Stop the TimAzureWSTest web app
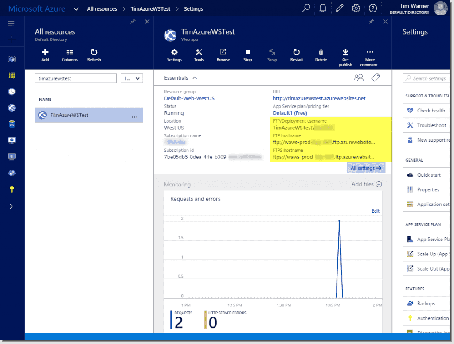 pos(247,55)
